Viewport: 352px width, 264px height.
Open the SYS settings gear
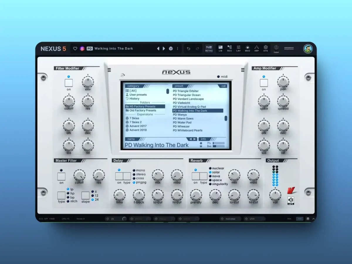pyautogui.click(x=265, y=49)
